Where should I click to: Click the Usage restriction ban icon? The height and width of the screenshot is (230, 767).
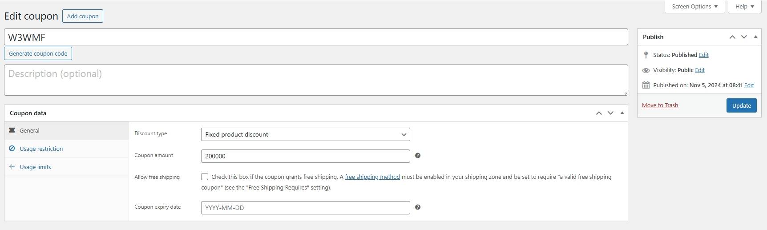[x=12, y=149]
